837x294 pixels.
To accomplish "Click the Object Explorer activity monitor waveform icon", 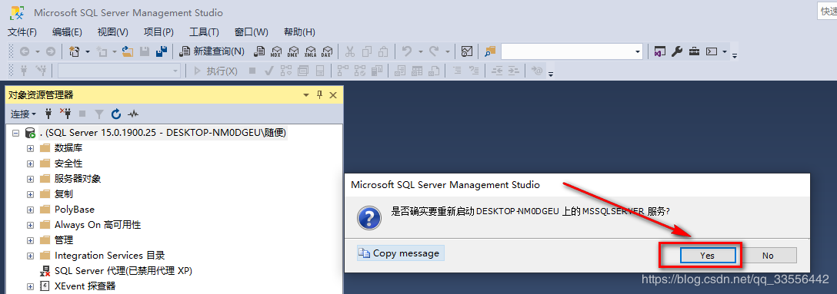I will point(133,114).
